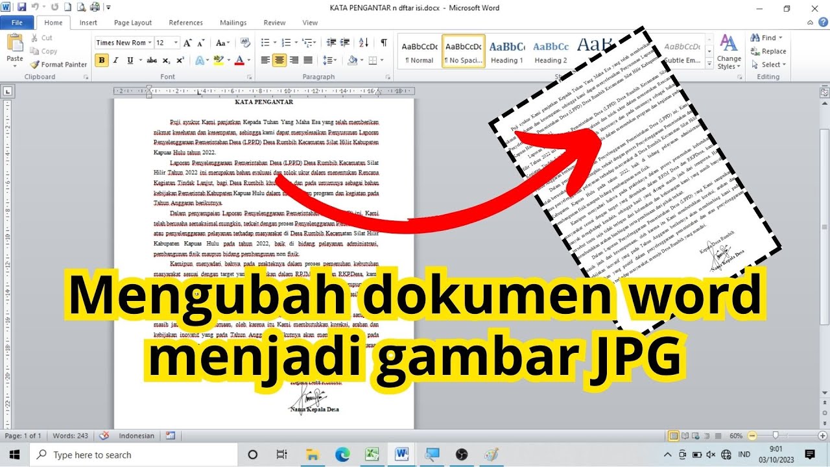Viewport: 830px width, 467px height.
Task: Apply the Normal style
Action: point(420,52)
